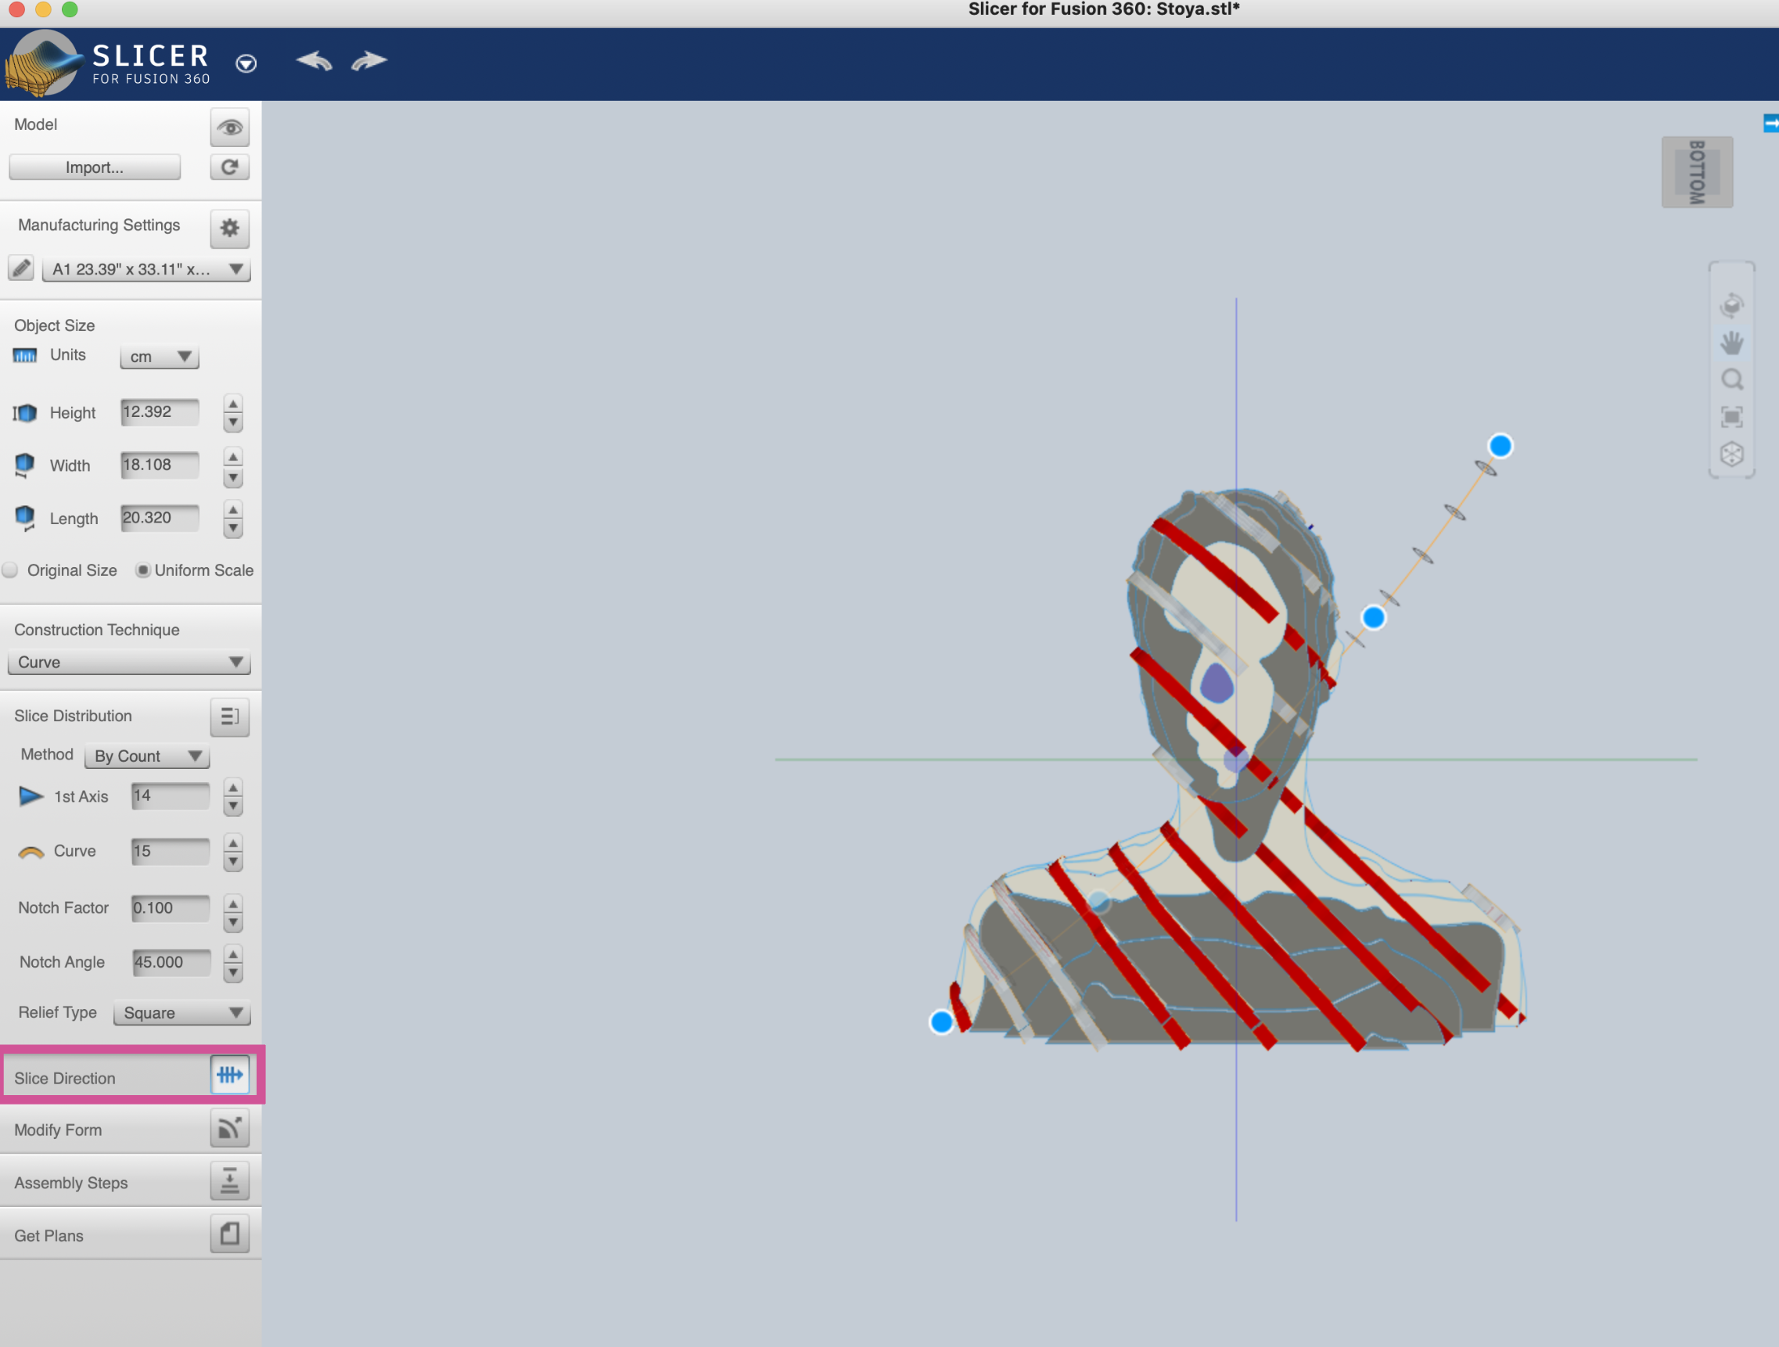Image resolution: width=1779 pixels, height=1347 pixels.
Task: Click the 1st Axis count field
Action: coord(171,796)
